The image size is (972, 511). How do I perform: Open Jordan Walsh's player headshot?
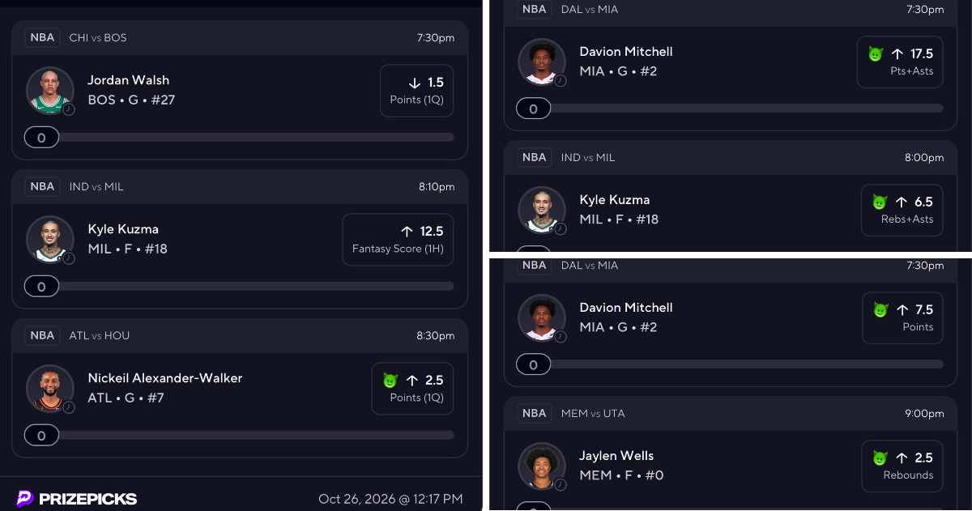pyautogui.click(x=50, y=90)
